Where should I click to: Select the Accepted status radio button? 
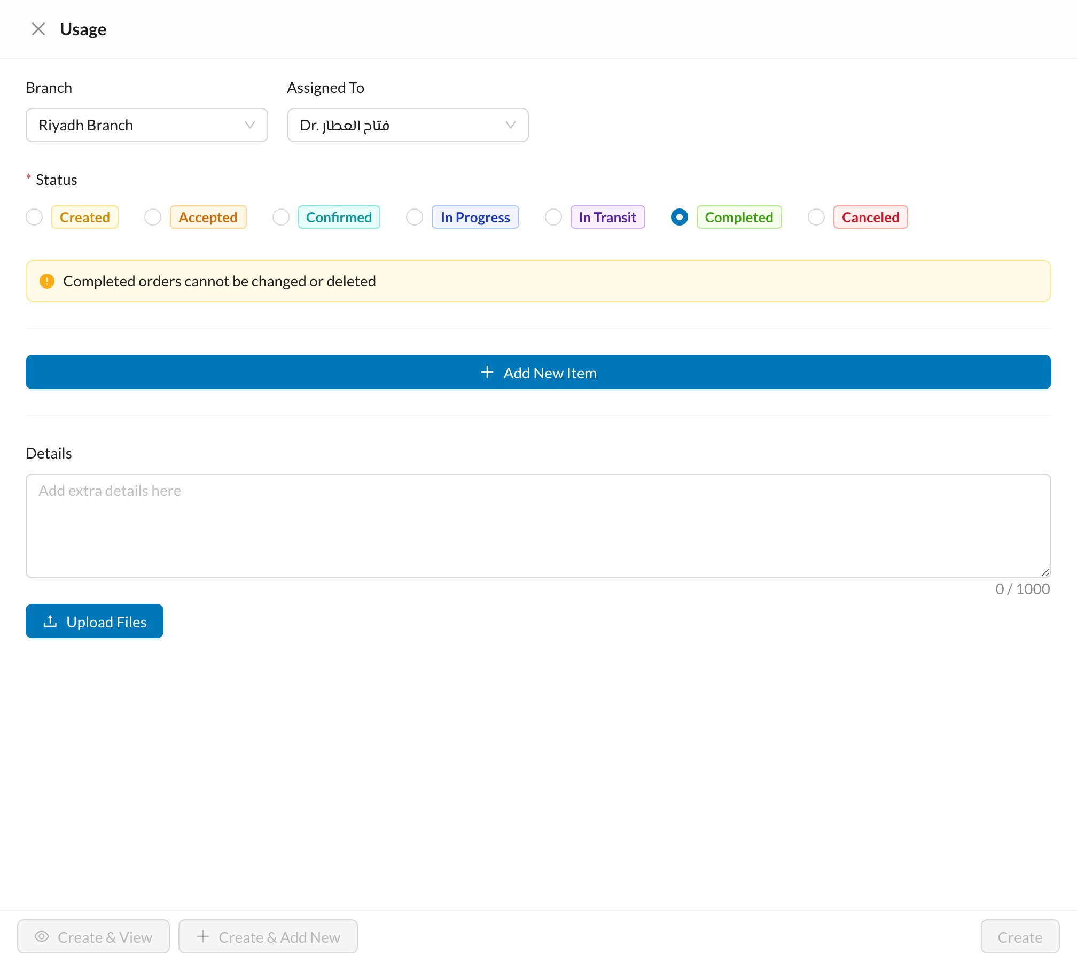(153, 217)
